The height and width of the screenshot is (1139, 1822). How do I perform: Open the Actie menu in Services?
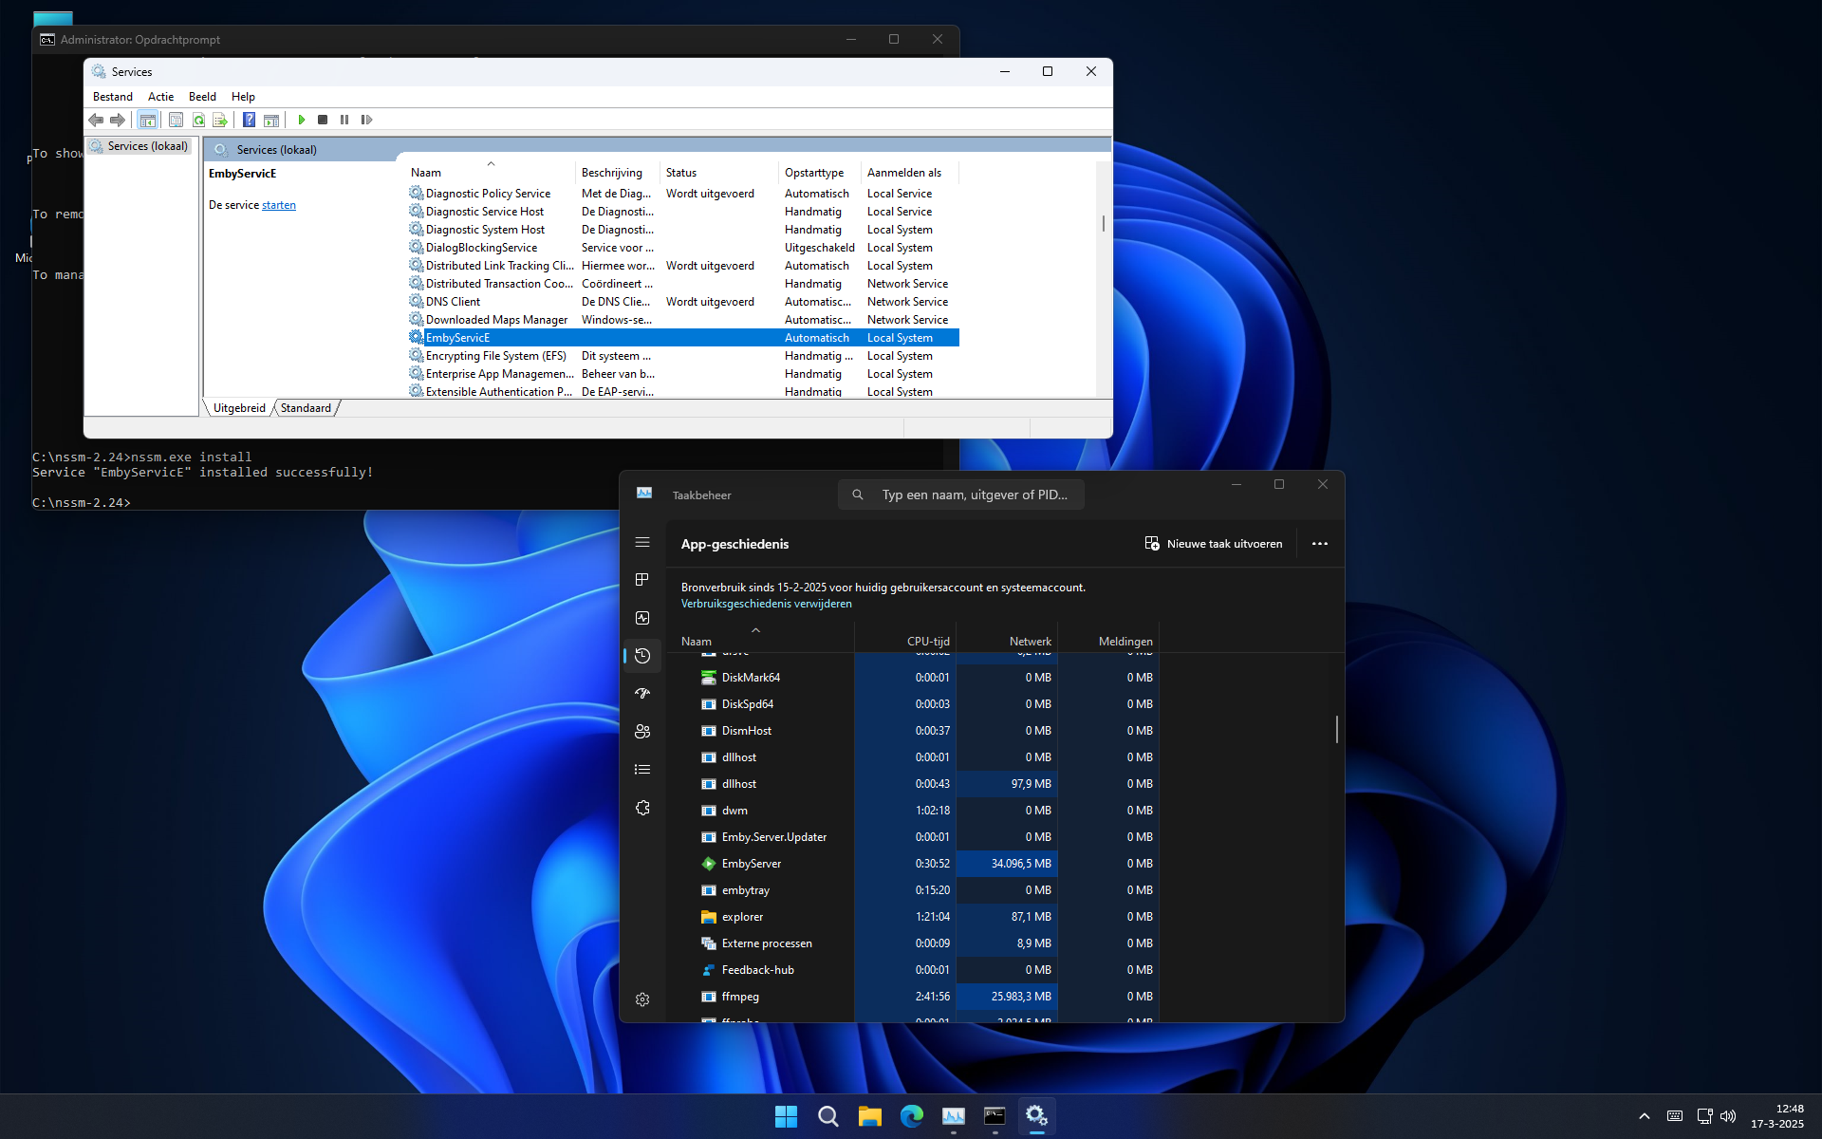(x=160, y=97)
